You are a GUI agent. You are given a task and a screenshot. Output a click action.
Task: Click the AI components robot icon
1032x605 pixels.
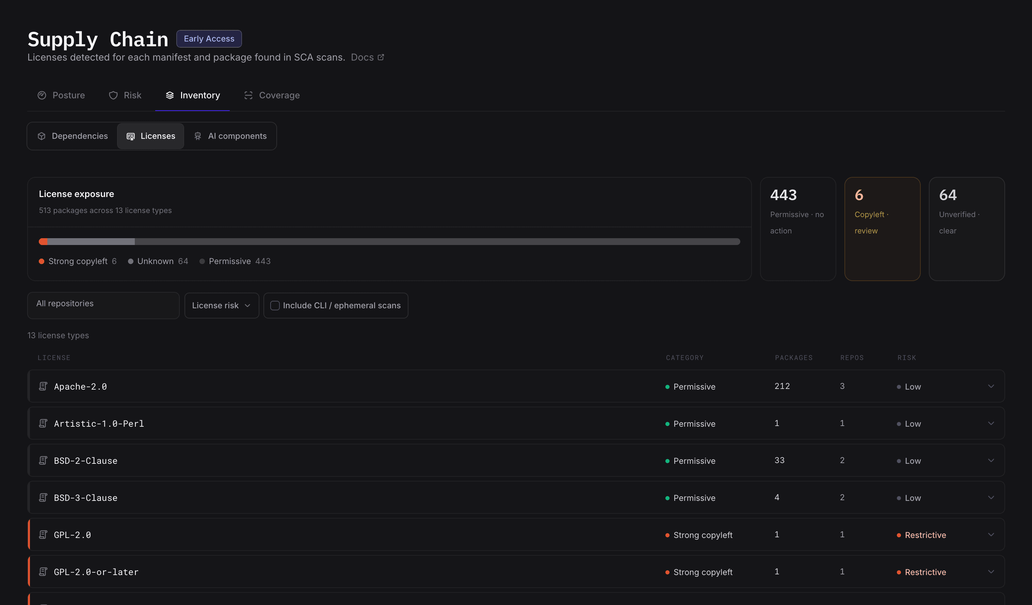click(x=198, y=136)
